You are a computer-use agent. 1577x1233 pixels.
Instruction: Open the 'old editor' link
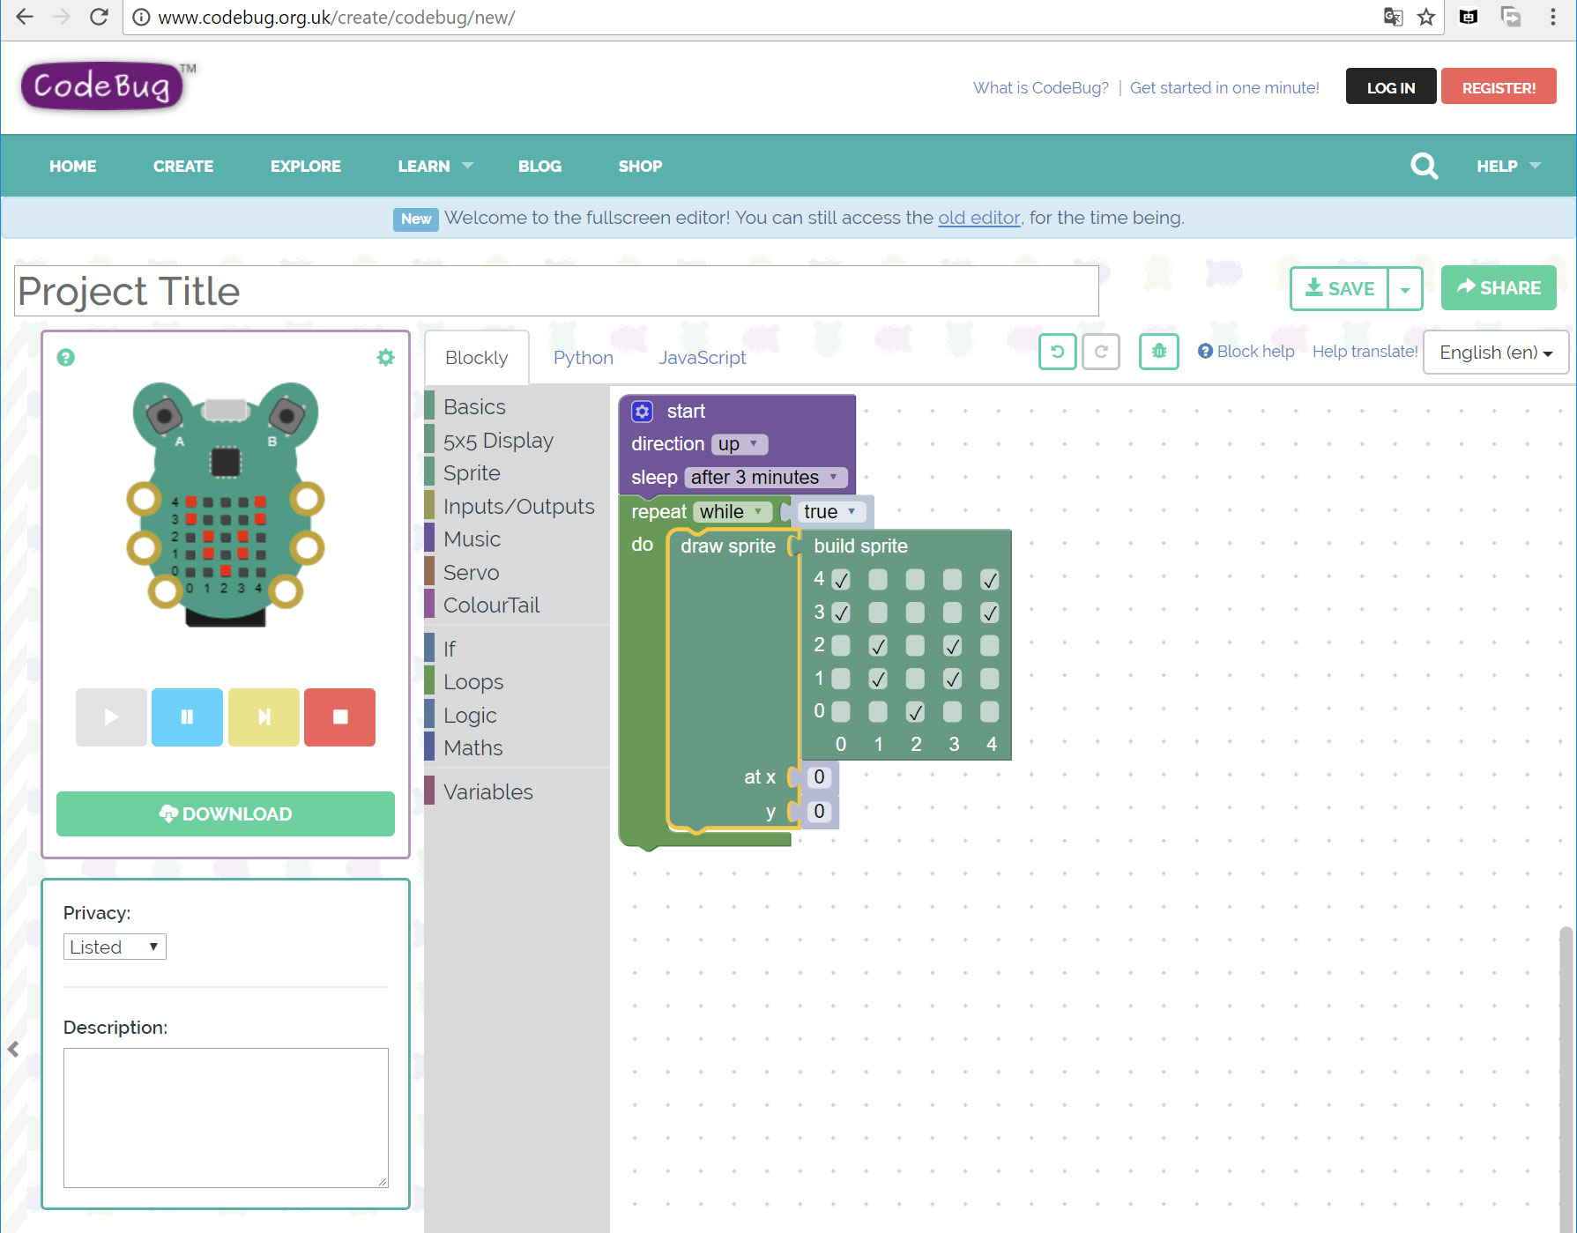(x=979, y=218)
